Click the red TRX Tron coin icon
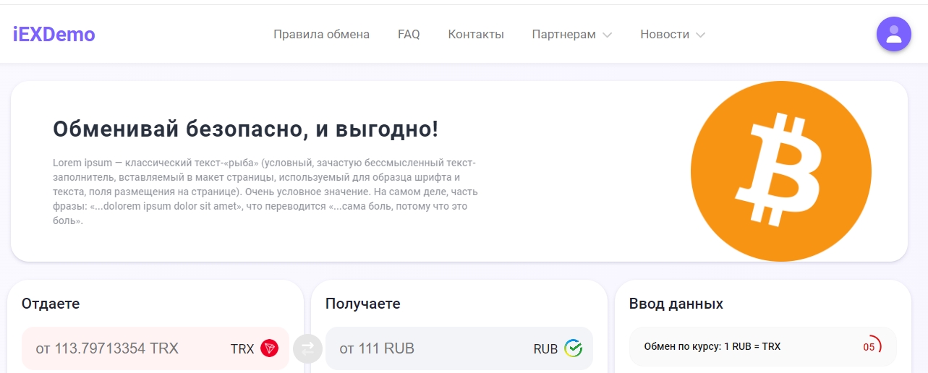Image resolution: width=928 pixels, height=373 pixels. point(269,348)
